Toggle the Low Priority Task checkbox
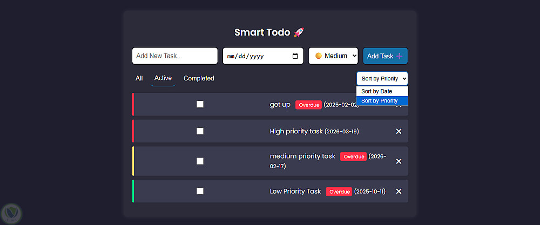Viewport: 540px width, 225px height. (200, 191)
